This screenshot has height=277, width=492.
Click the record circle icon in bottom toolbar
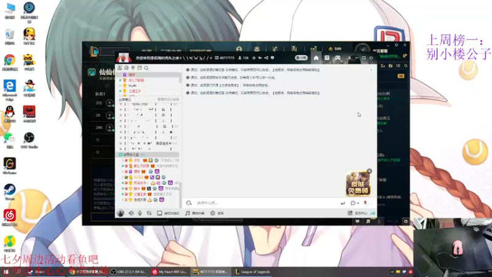(x=212, y=213)
